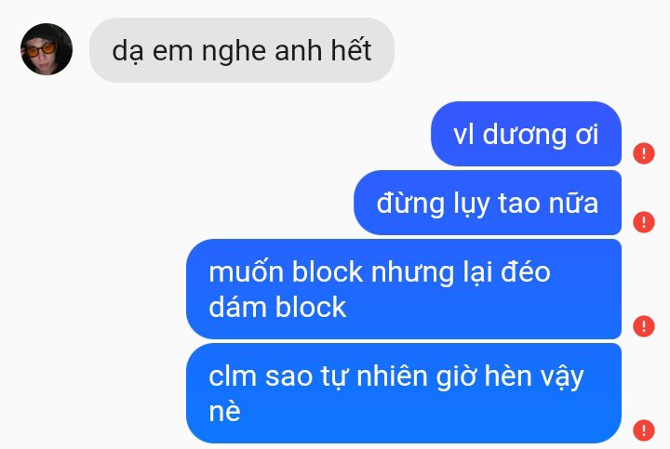
Task: Tap the "muốn block nhưng lại đéo dám block" bubble
Action: pyautogui.click(x=404, y=289)
